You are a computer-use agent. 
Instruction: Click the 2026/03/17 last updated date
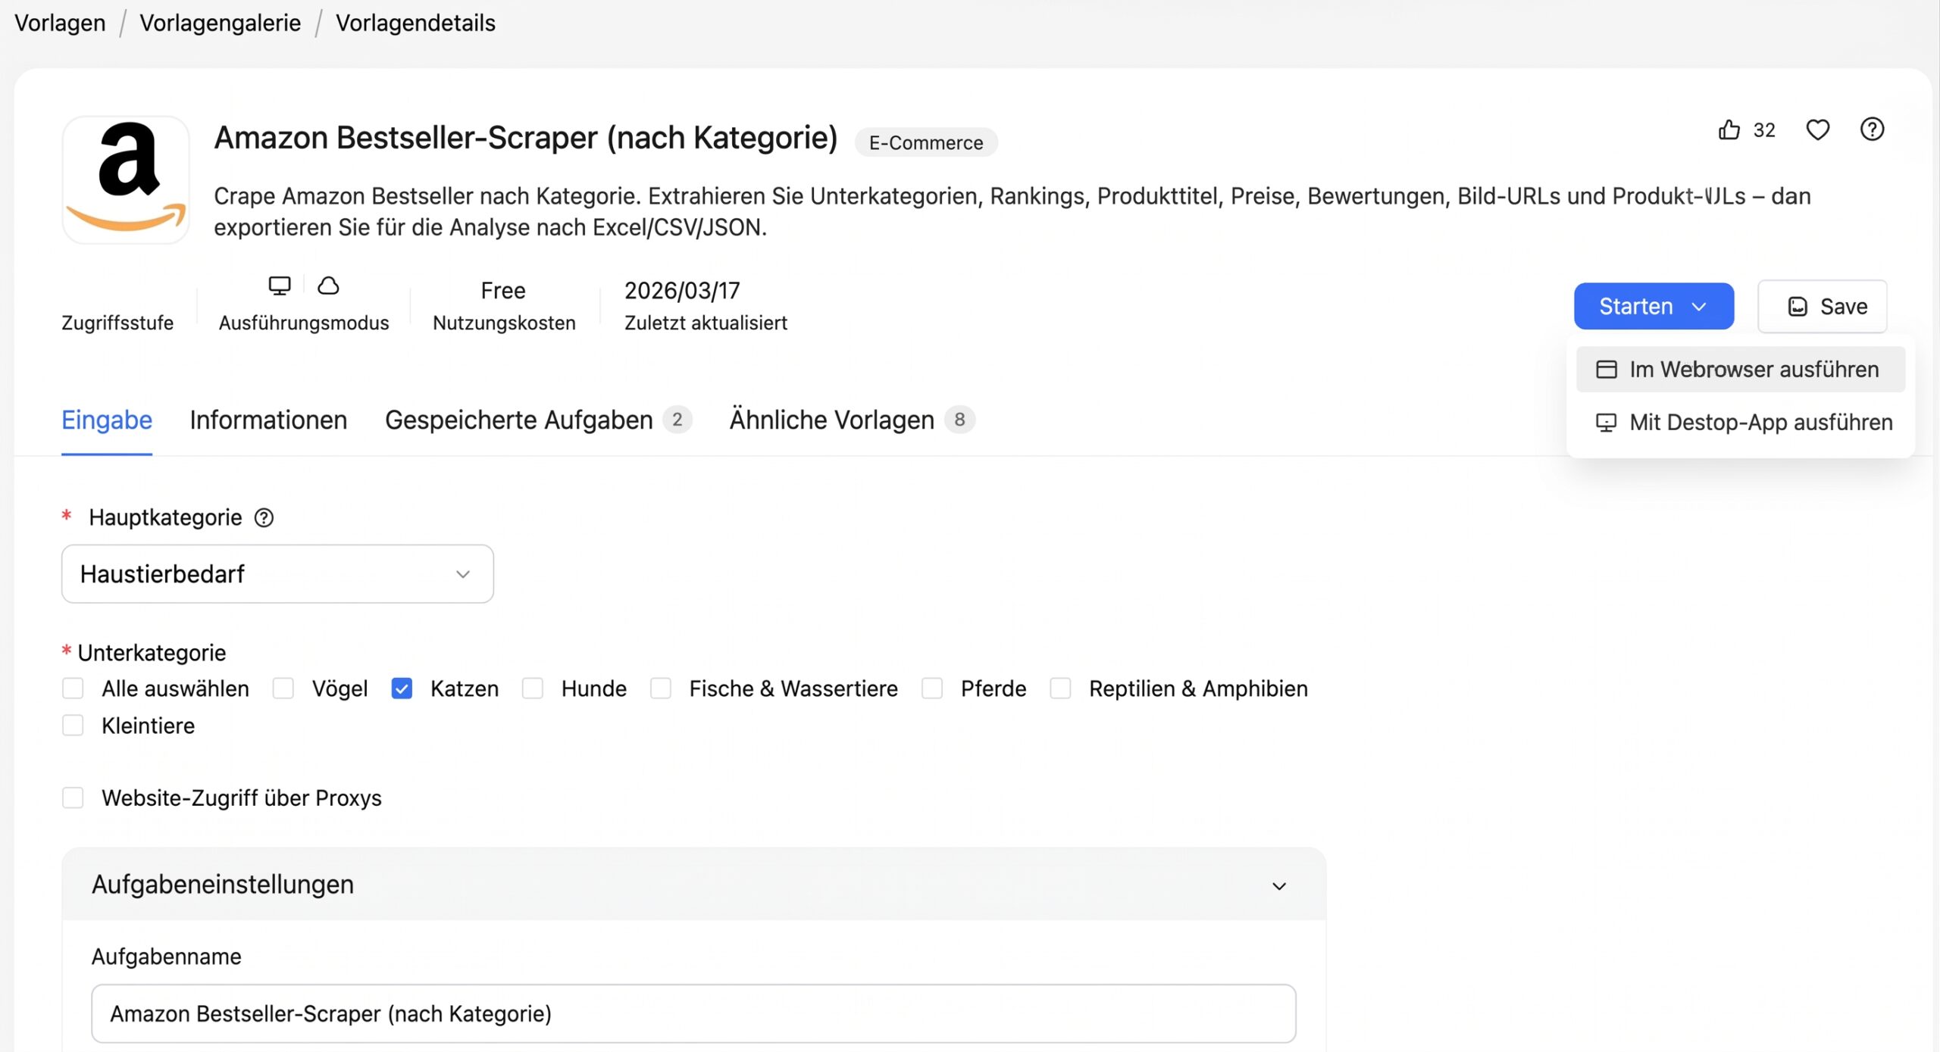point(682,290)
